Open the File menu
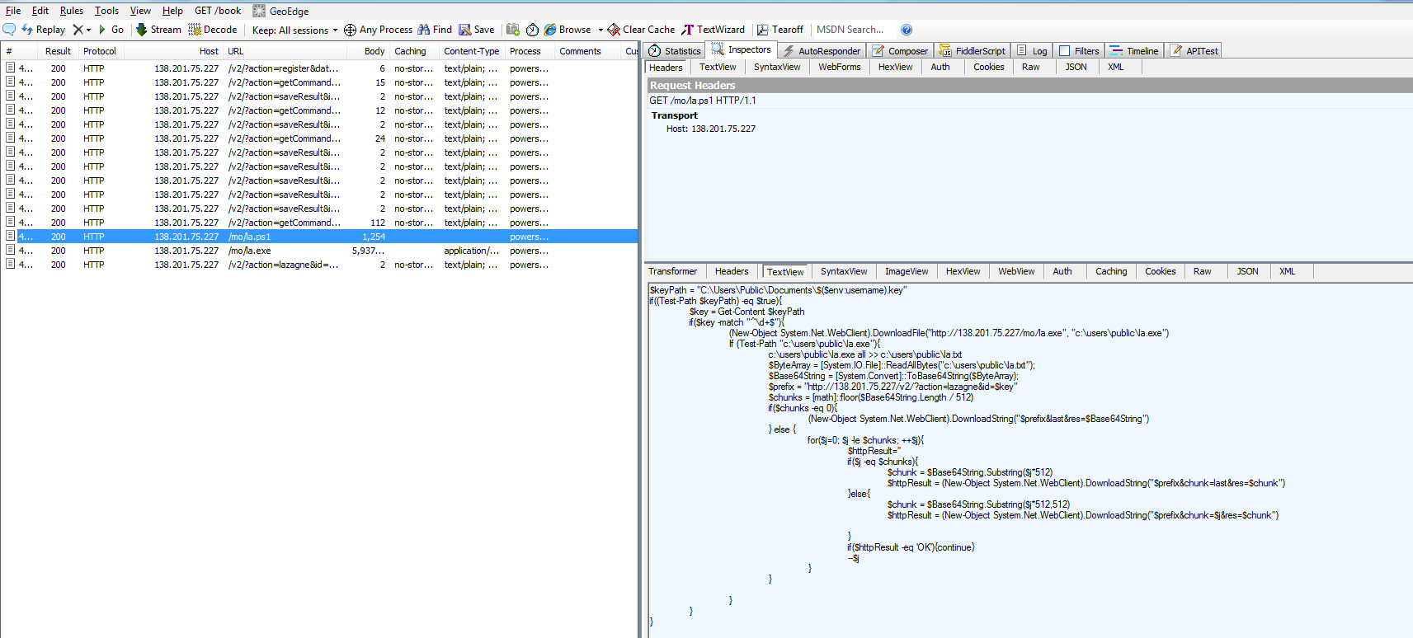Screen dimensions: 1413x638 [13, 11]
